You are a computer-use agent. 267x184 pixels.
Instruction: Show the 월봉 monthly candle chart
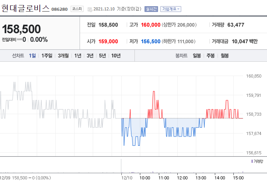point(224,56)
